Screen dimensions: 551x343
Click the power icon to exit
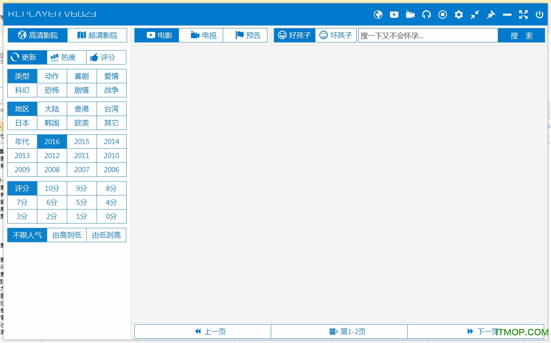(540, 14)
